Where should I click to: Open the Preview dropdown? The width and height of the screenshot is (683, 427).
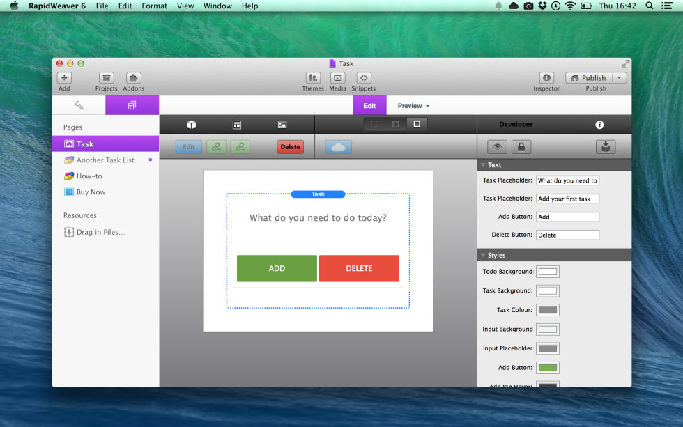click(x=413, y=106)
